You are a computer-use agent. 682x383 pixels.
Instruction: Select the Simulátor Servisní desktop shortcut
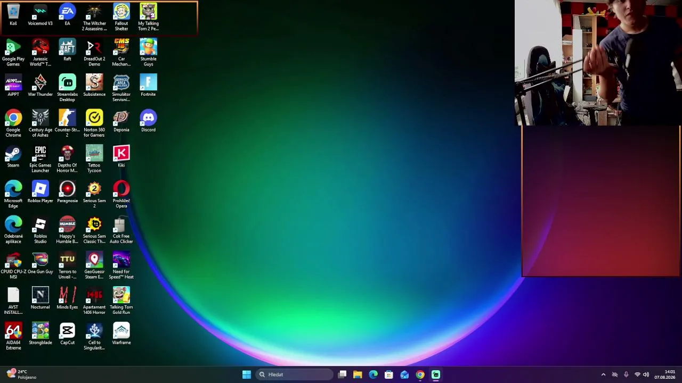121,88
